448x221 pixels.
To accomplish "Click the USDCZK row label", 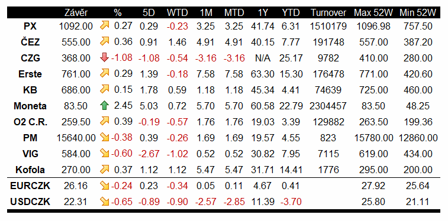I will coord(30,202).
